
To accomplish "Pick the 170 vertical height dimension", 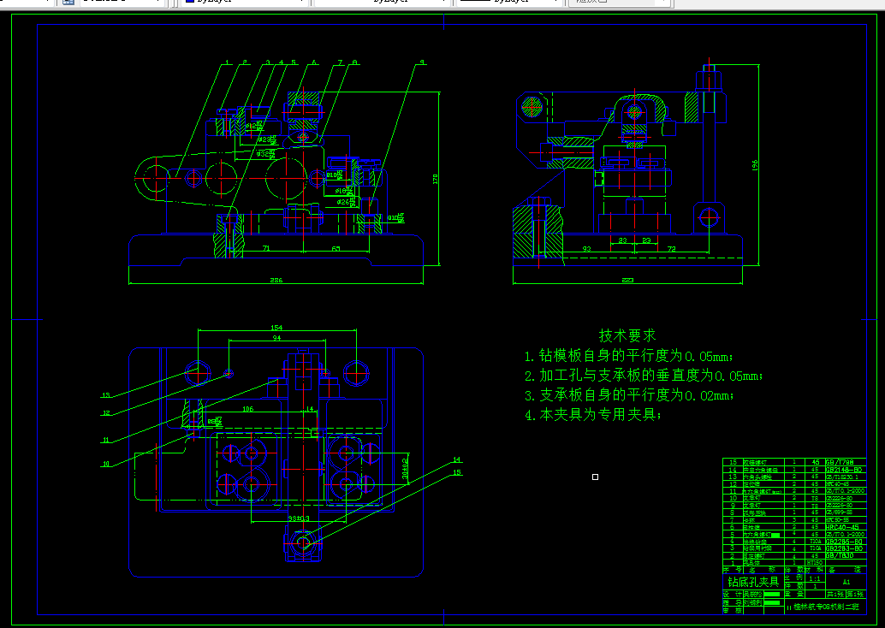I will click(x=435, y=179).
